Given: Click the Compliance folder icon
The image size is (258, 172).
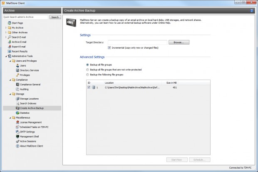Looking at the screenshot, I should (14, 80).
